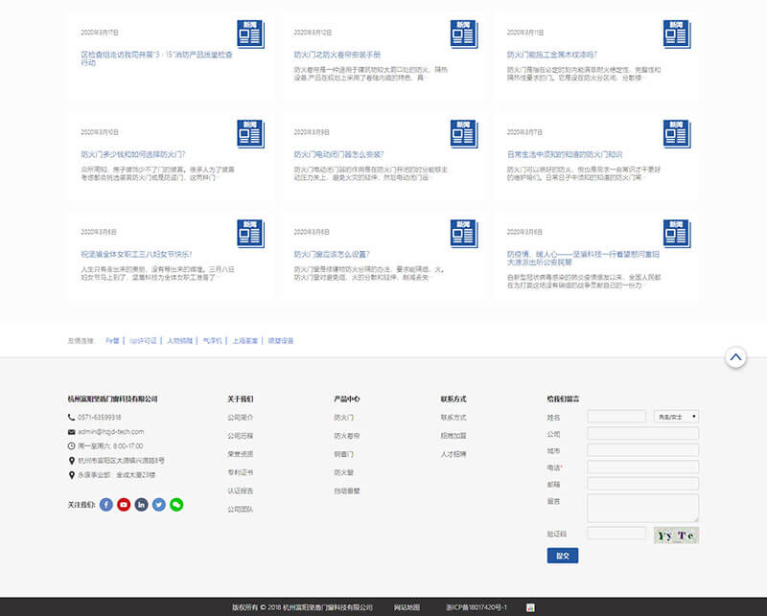Click the back-to-top arrow button
Image resolution: width=767 pixels, height=616 pixels.
735,357
